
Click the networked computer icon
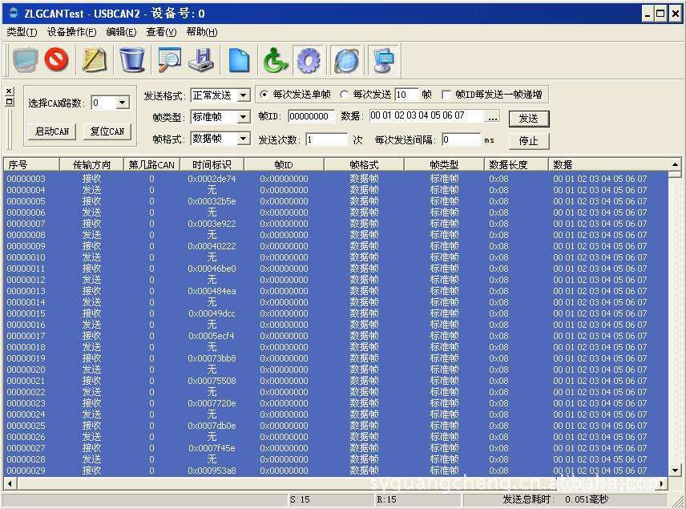[384, 59]
